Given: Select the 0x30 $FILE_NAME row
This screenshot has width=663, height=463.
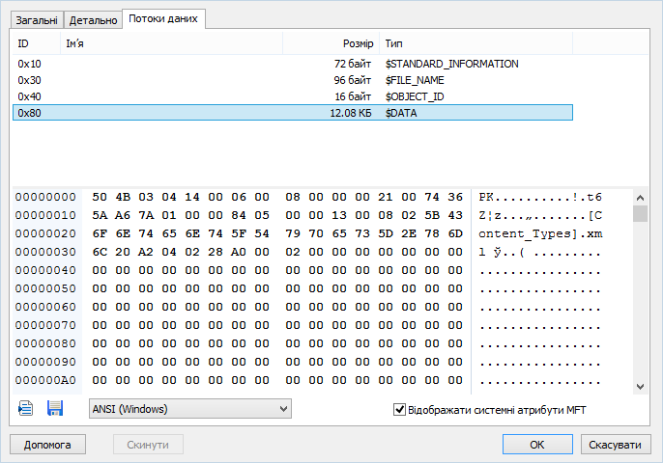Looking at the screenshot, I should pos(293,80).
